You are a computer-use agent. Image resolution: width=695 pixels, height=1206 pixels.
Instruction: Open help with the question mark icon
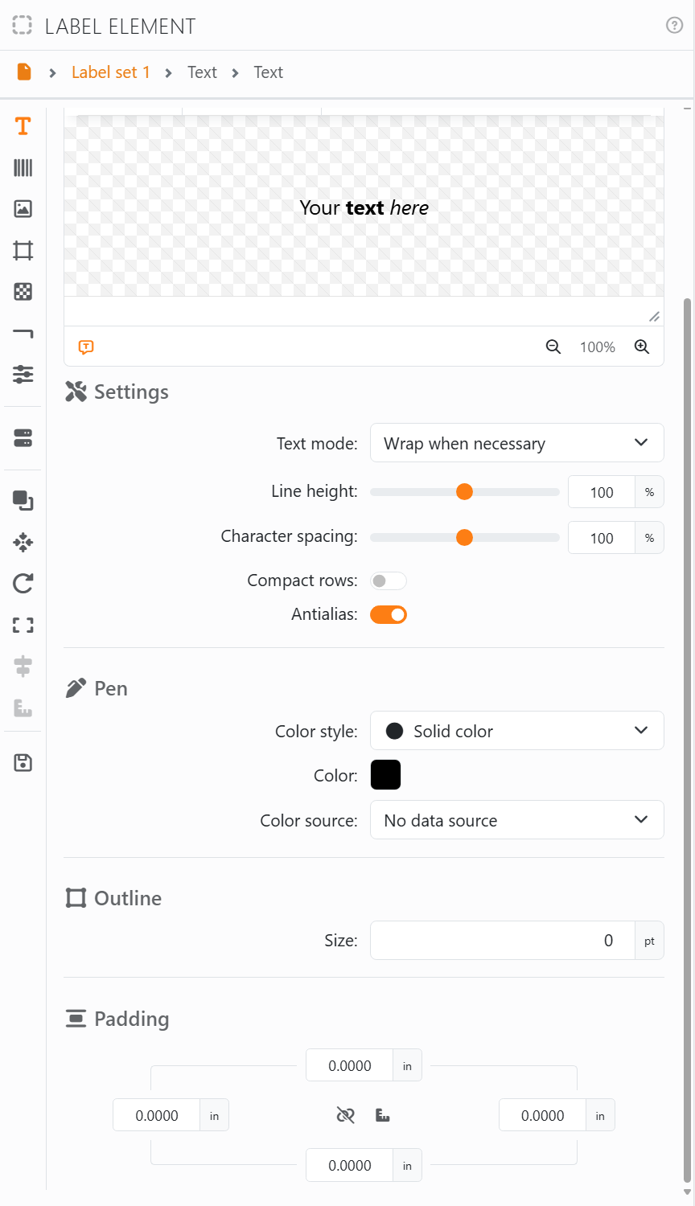[x=674, y=26]
